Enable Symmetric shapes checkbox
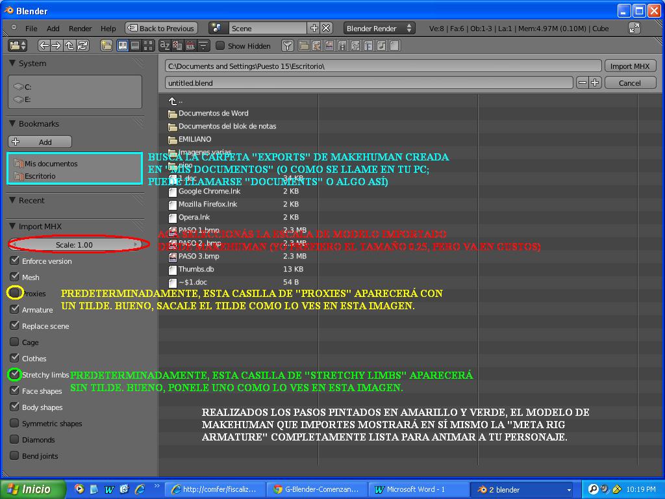Image resolution: width=665 pixels, height=499 pixels. point(14,423)
